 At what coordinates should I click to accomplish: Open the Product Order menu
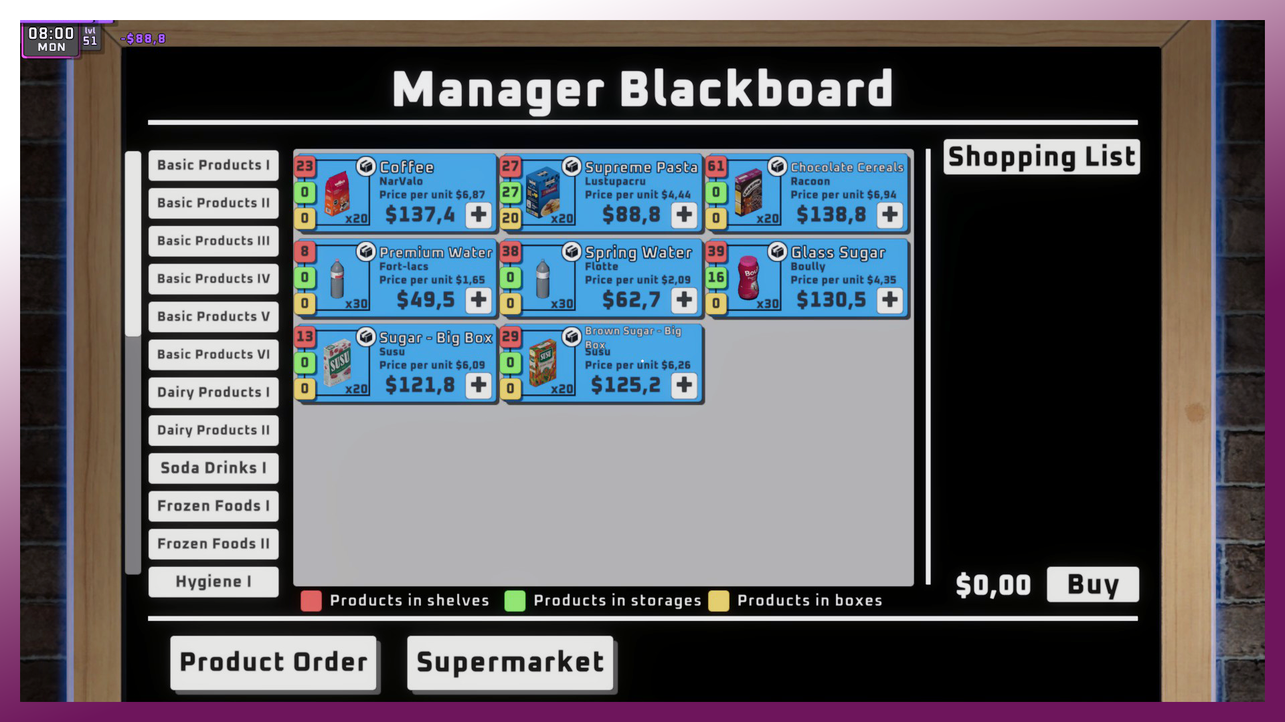[272, 662]
